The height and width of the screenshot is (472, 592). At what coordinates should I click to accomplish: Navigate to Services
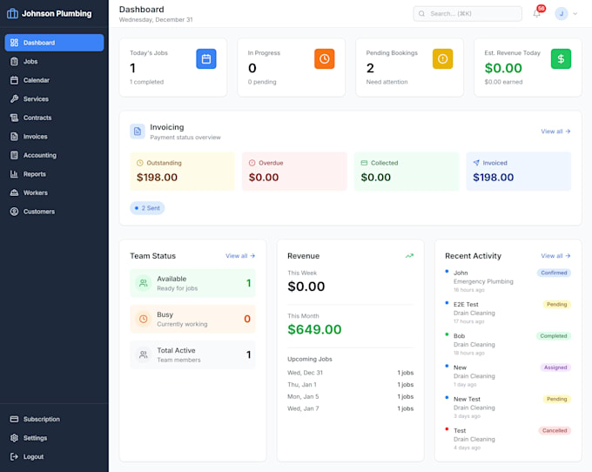pos(54,99)
